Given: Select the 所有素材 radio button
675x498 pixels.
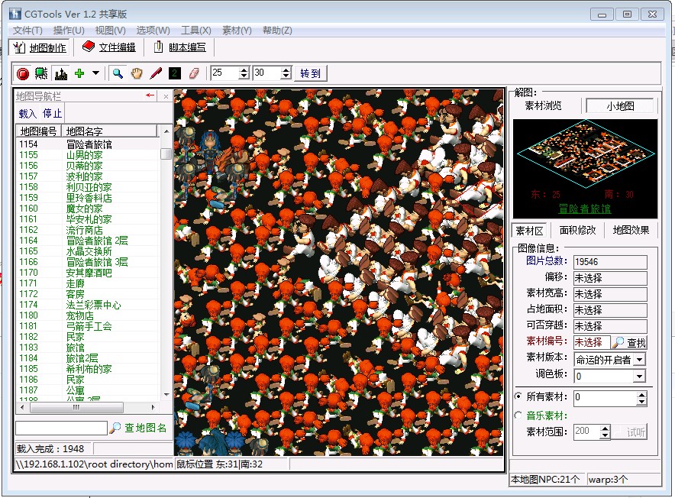Looking at the screenshot, I should coord(518,396).
